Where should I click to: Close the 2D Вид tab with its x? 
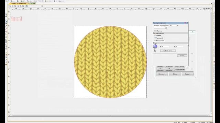pyautogui.click(x=28, y=3)
